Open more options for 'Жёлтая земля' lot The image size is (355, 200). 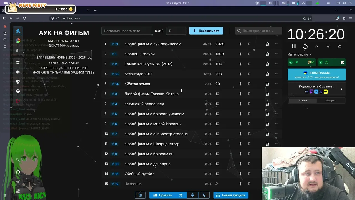(x=277, y=84)
